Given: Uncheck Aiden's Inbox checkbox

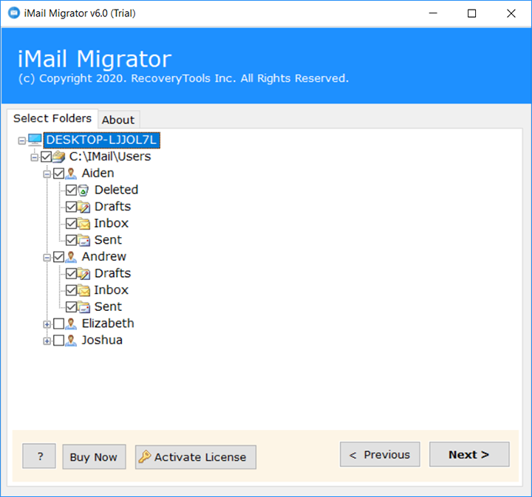Looking at the screenshot, I should pyautogui.click(x=71, y=224).
